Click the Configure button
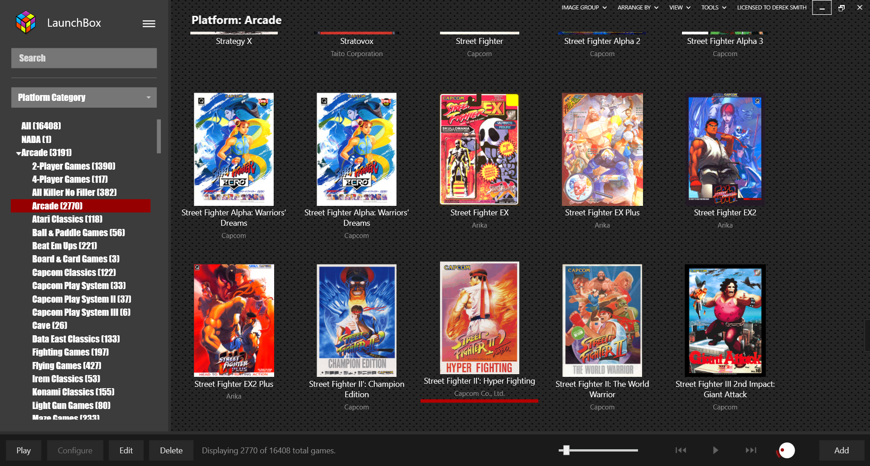The width and height of the screenshot is (870, 466). tap(75, 451)
